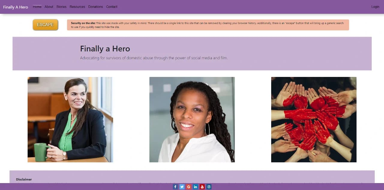Click the Finally a Hero banner heading
This screenshot has width=384, height=190.
point(105,49)
